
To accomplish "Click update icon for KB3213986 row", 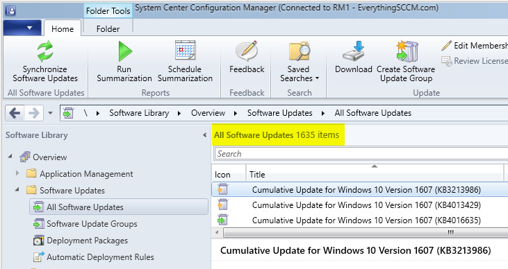I will pyautogui.click(x=223, y=189).
